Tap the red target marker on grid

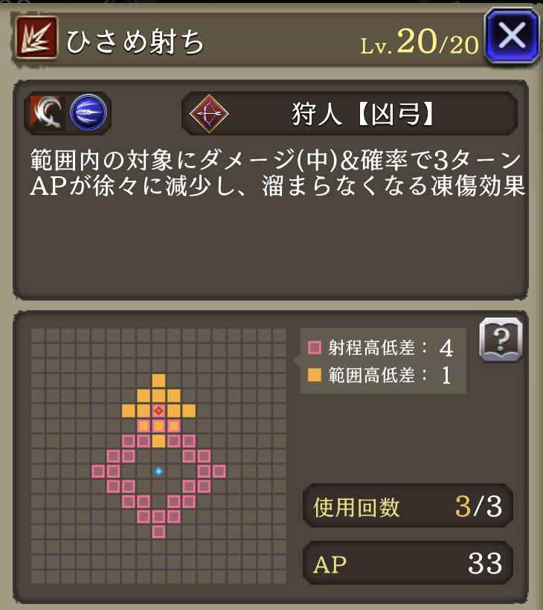point(158,411)
